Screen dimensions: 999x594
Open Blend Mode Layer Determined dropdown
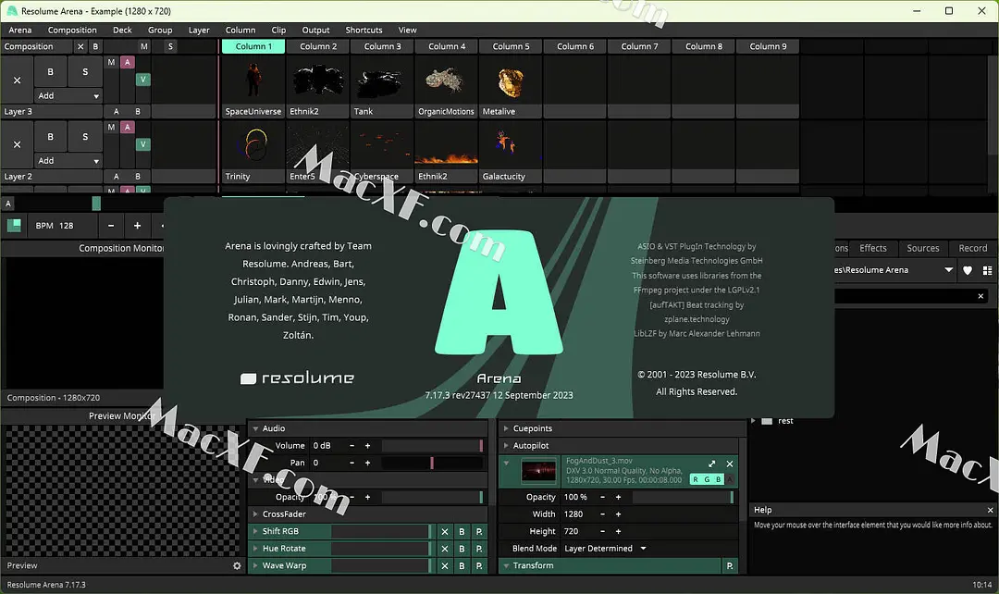click(x=605, y=549)
